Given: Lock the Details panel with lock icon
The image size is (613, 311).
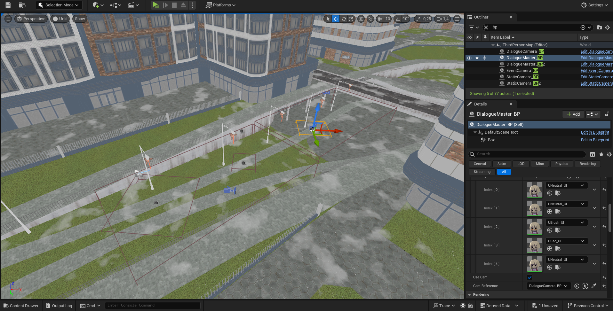Looking at the screenshot, I should [x=607, y=114].
